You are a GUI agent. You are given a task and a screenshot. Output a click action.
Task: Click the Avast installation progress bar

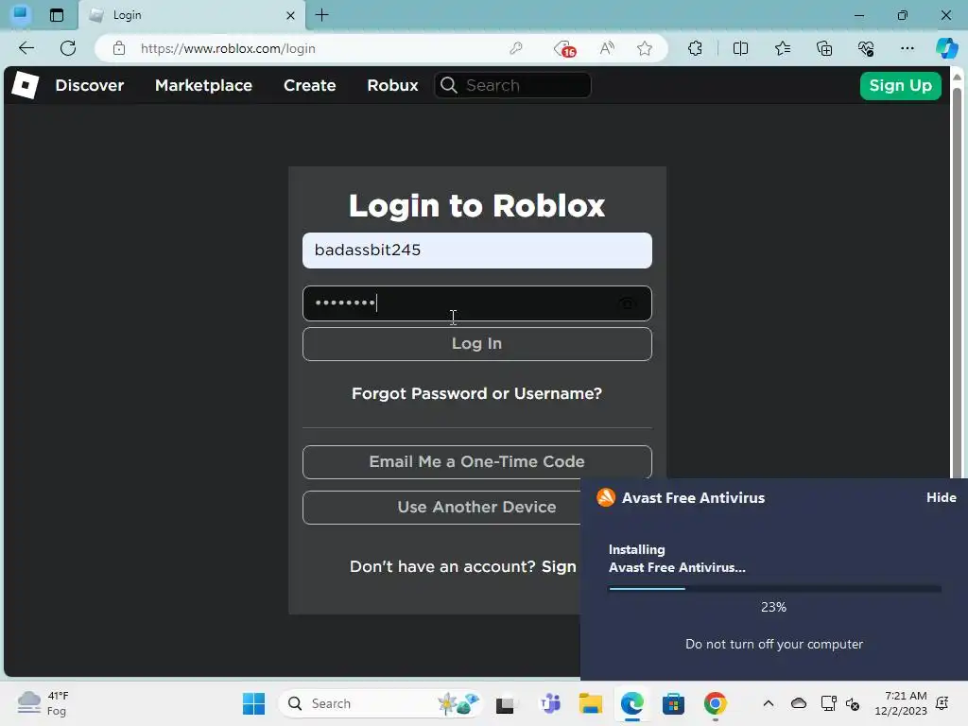(775, 589)
